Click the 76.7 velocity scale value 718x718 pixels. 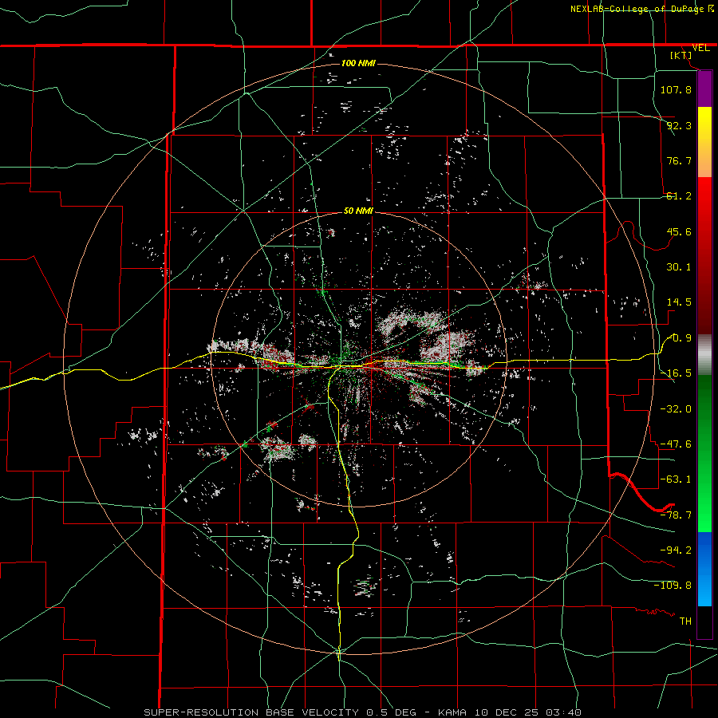tap(679, 160)
